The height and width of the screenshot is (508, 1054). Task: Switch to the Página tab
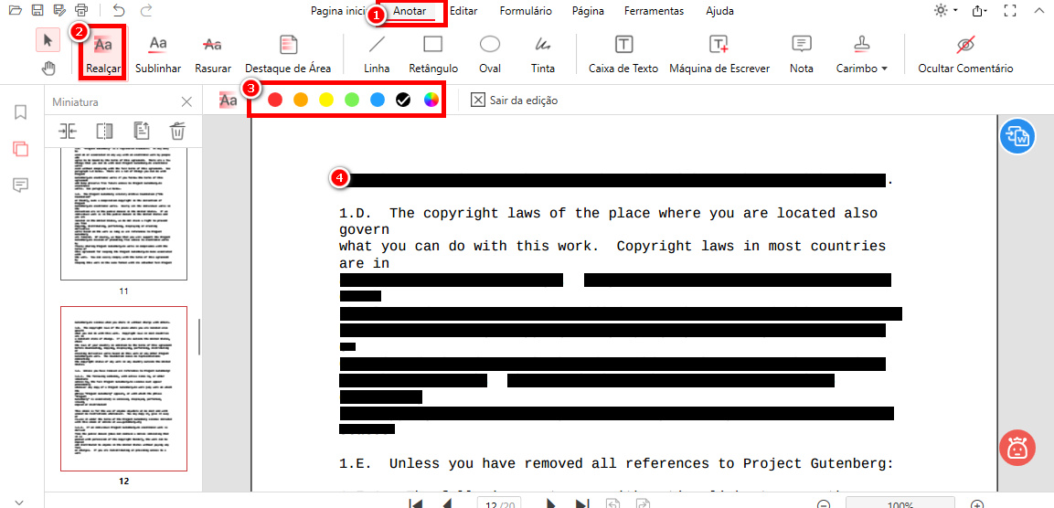pyautogui.click(x=588, y=11)
